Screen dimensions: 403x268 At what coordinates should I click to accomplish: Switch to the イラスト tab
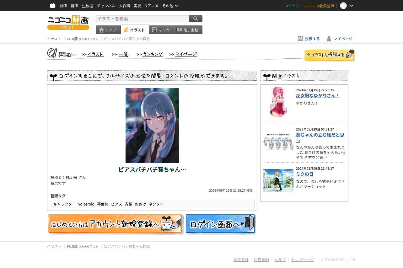(x=135, y=29)
